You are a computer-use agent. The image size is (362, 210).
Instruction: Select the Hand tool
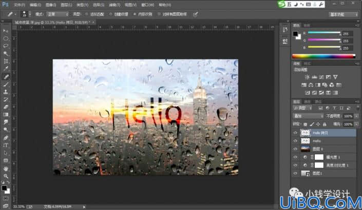(6, 169)
